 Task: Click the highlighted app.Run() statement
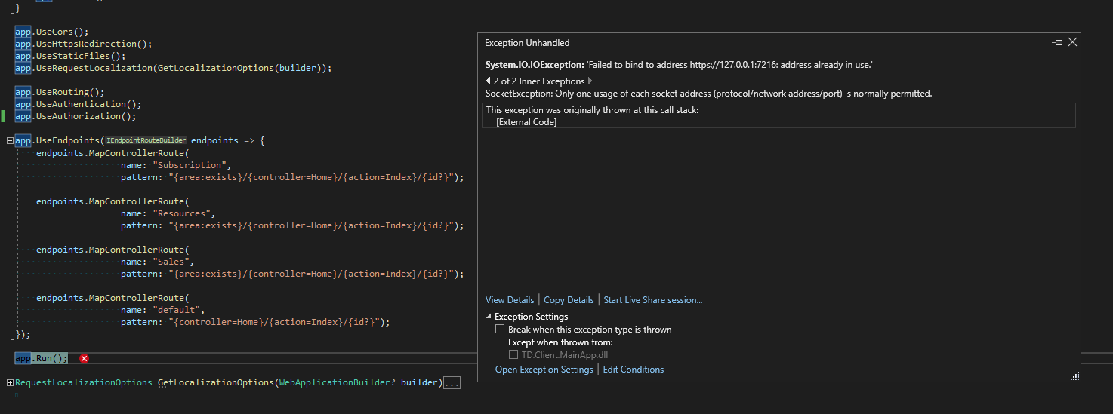click(42, 358)
